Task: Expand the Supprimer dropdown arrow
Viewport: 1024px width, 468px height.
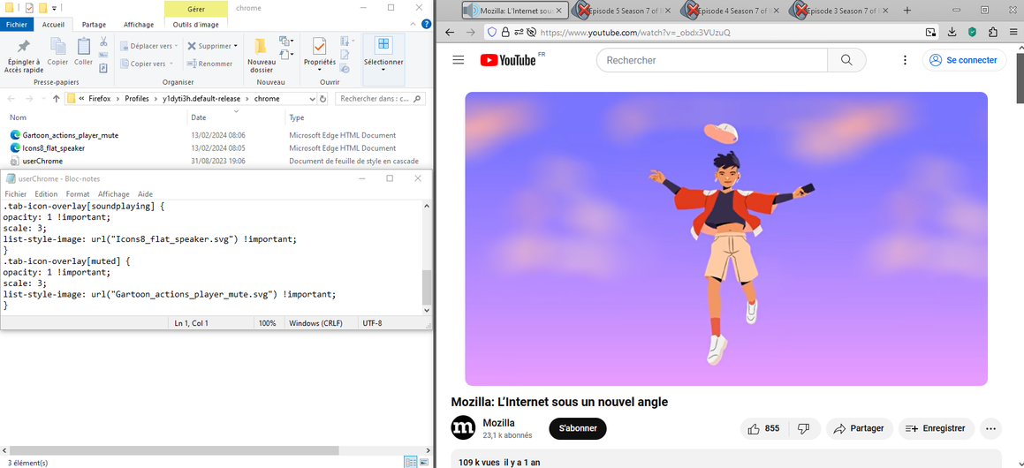Action: coord(235,46)
